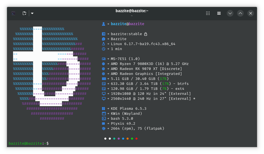This screenshot has width=264, height=154.
Task: Click the clock icon beside 1 min uptime
Action: click(104, 49)
